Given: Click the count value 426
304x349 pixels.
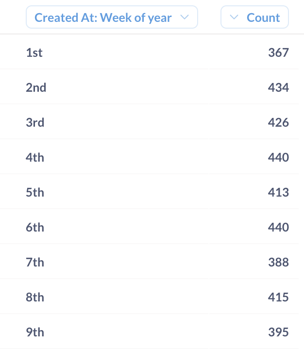Looking at the screenshot, I should tap(278, 122).
